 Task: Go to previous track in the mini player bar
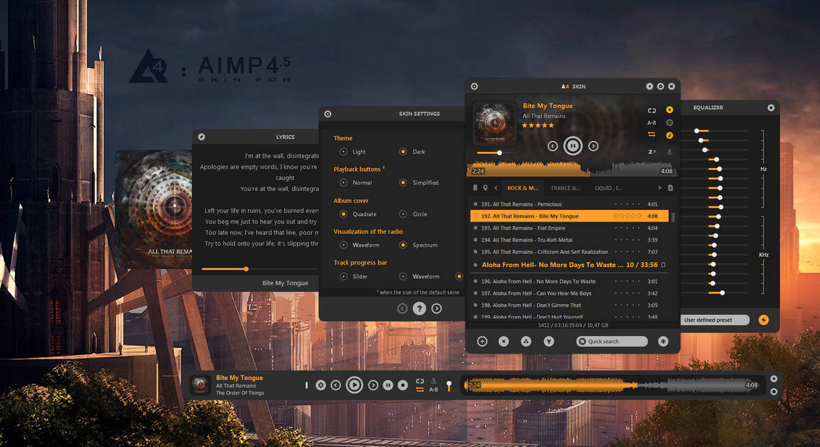pyautogui.click(x=336, y=385)
